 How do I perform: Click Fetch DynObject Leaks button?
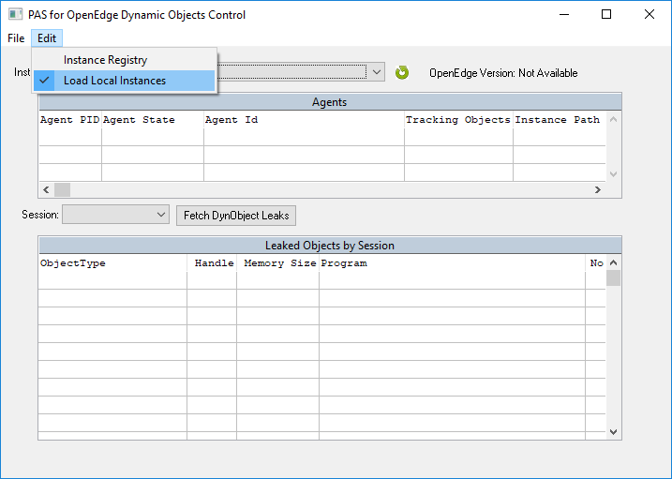click(236, 215)
